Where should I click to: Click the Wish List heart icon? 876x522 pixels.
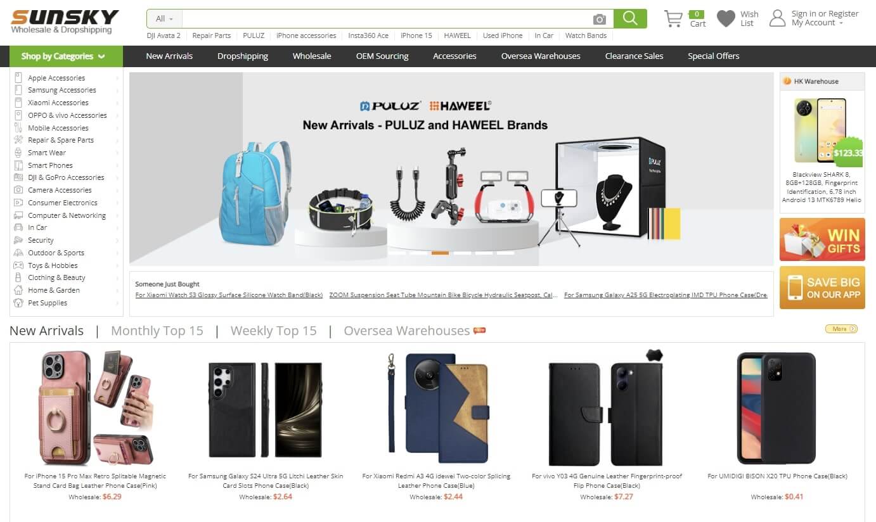coord(726,18)
